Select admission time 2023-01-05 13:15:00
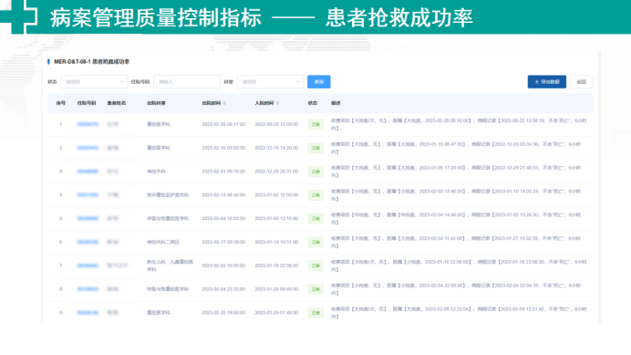 point(276,218)
